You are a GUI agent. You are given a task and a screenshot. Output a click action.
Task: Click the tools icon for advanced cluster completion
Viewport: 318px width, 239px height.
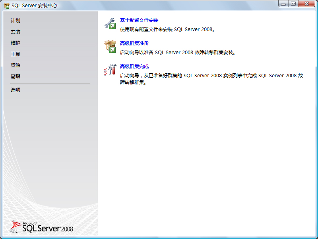click(110, 69)
